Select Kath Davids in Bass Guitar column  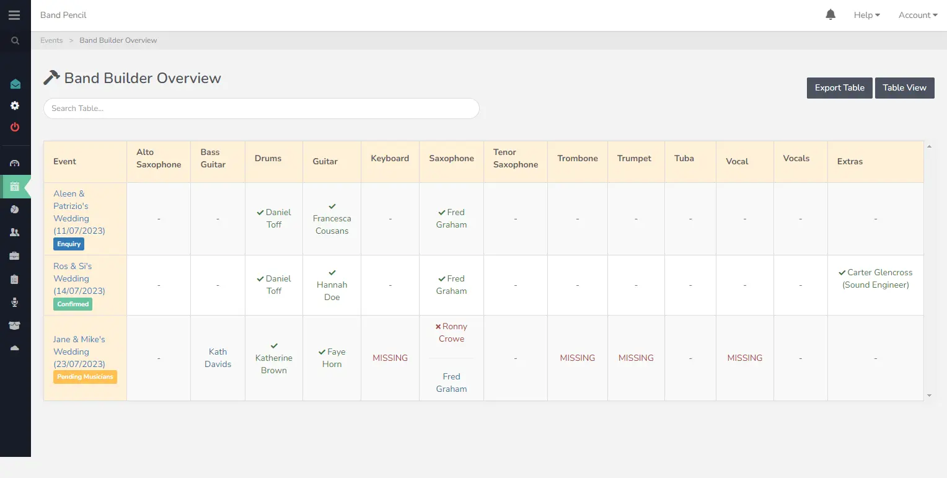coord(218,358)
